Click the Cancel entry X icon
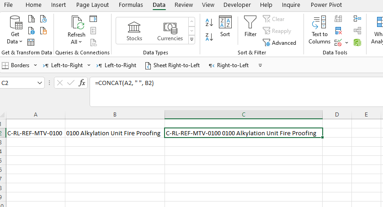The width and height of the screenshot is (383, 207). [x=59, y=83]
